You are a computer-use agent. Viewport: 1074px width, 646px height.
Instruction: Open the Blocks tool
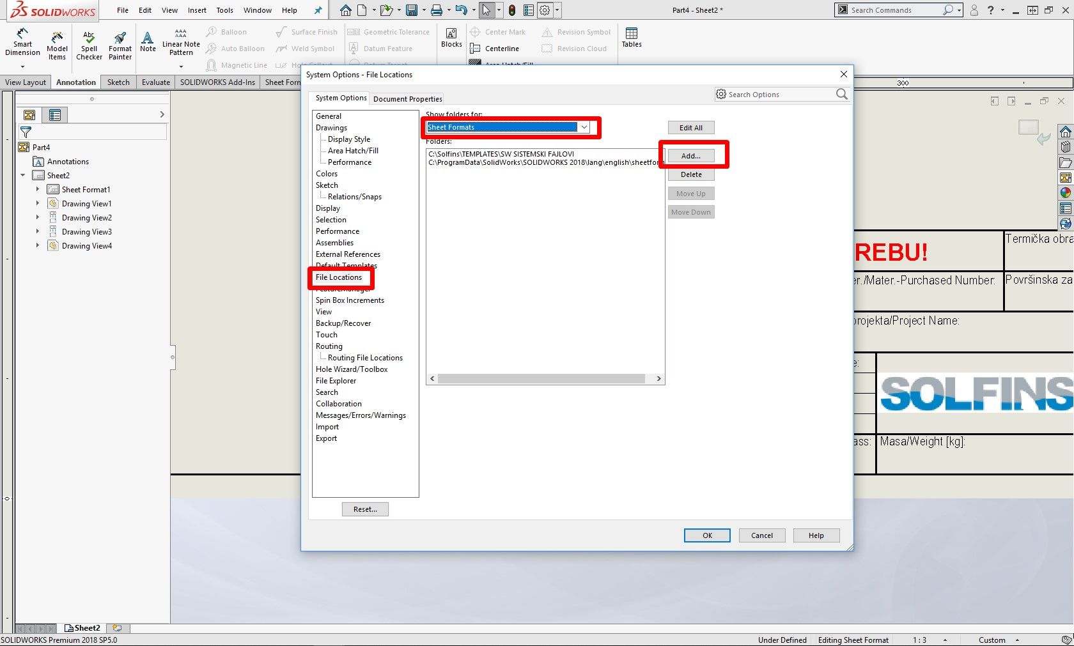point(451,38)
